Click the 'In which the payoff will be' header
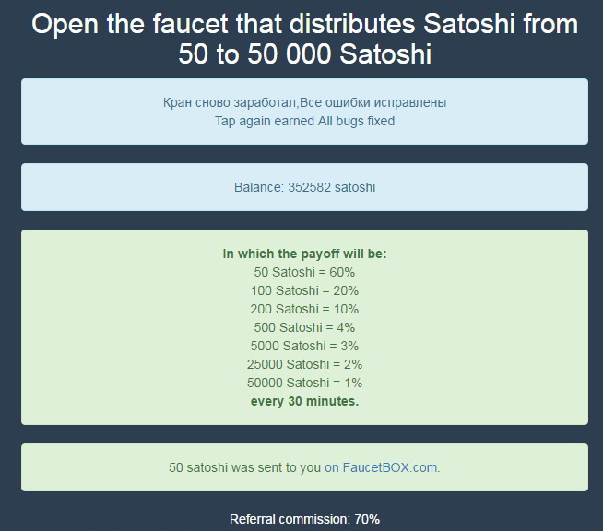Screen dimensions: 603x531 pos(304,254)
